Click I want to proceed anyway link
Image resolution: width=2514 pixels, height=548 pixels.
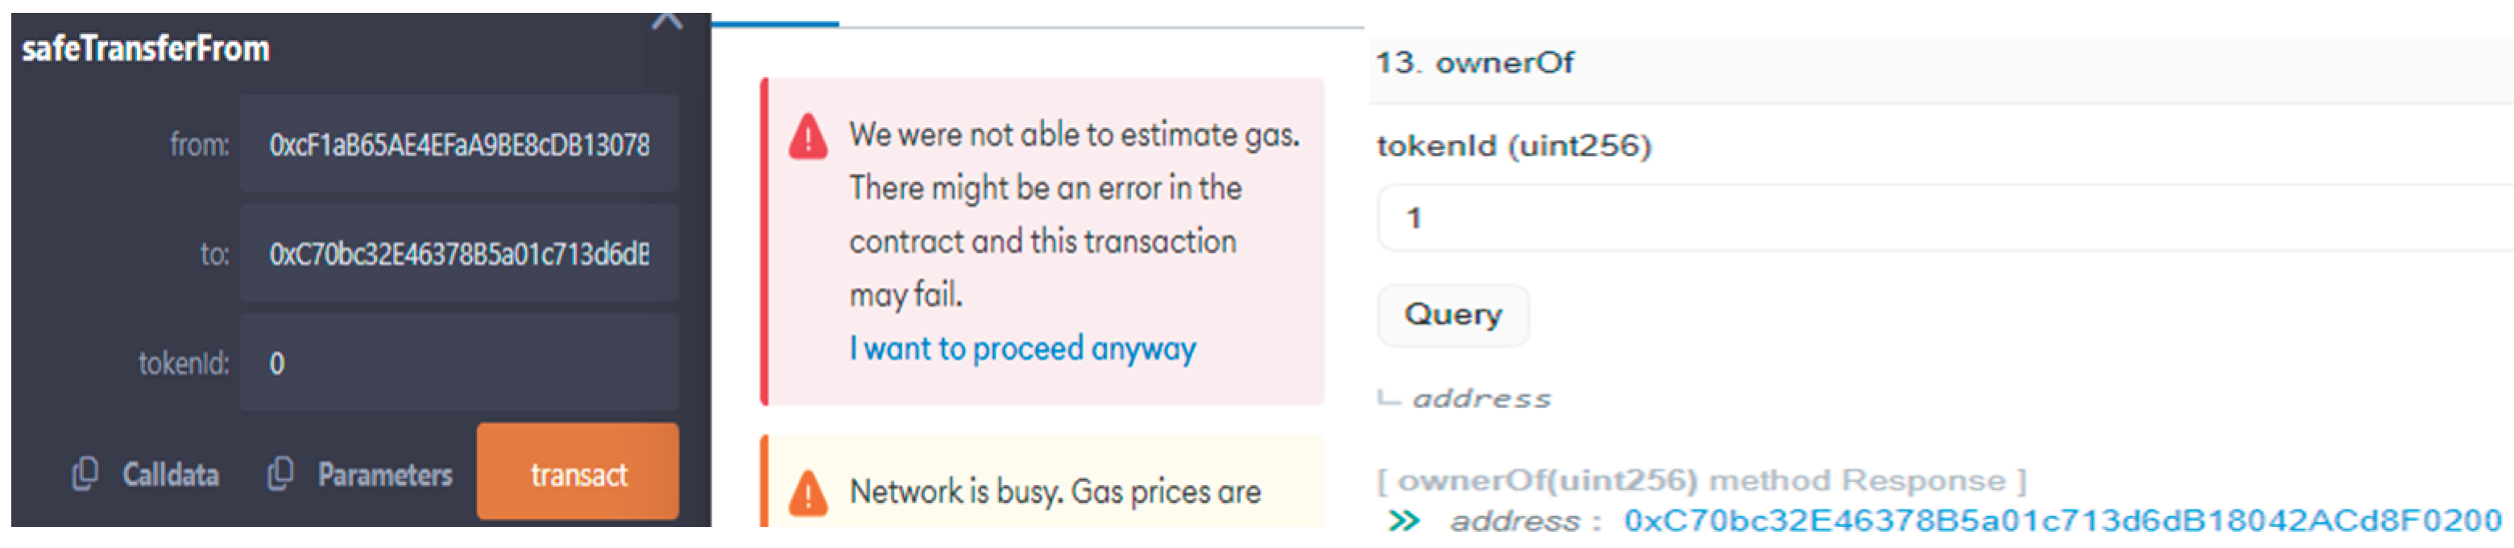click(x=1022, y=348)
